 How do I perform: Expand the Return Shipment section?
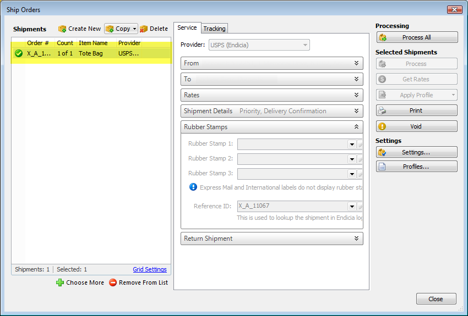[356, 239]
